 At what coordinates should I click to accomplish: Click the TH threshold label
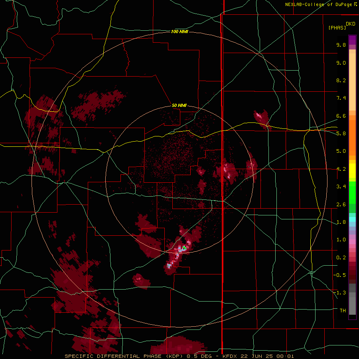tap(343, 311)
